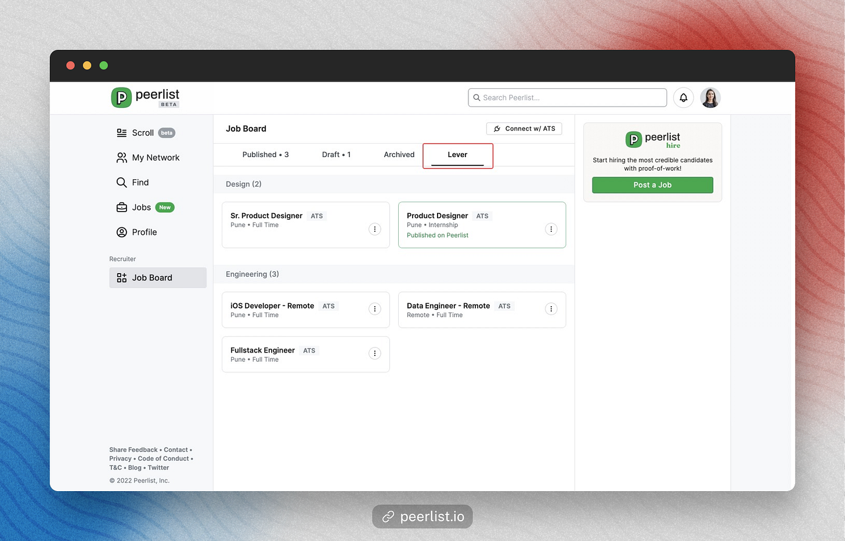
Task: Open options menu for Data Engineer - Remote
Action: coord(551,309)
